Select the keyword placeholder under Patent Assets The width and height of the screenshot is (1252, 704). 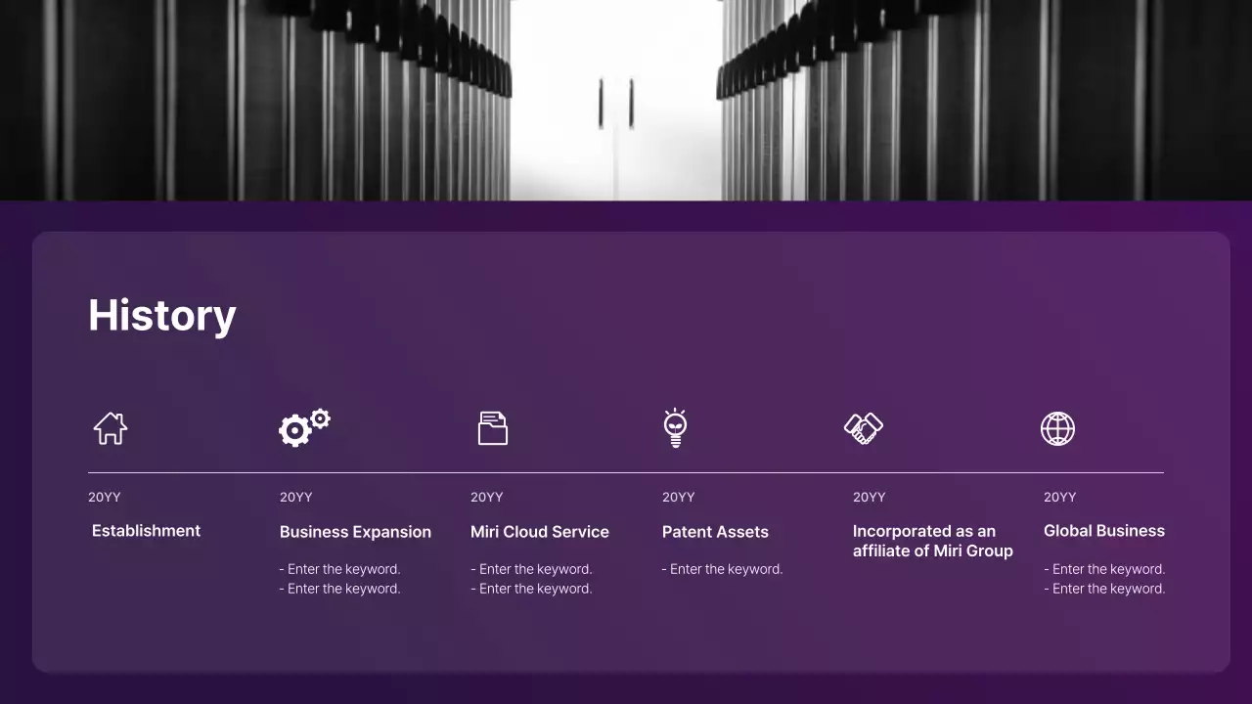point(722,568)
